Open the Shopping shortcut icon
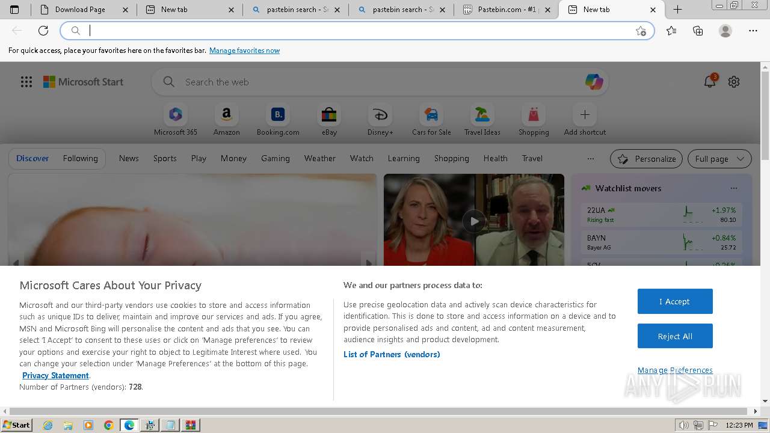 click(534, 114)
